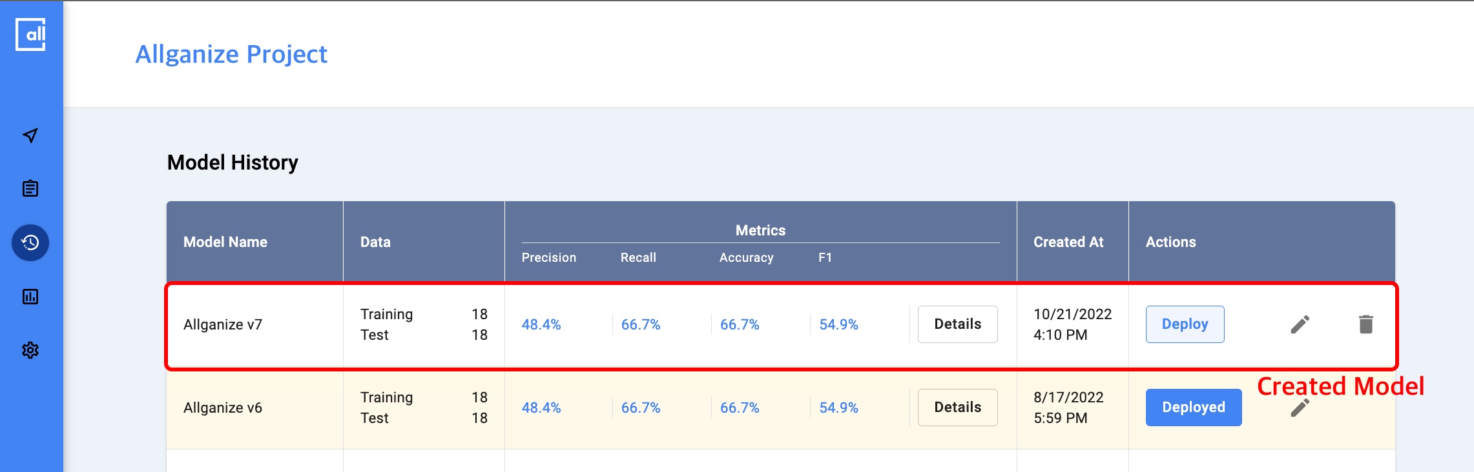Viewport: 1474px width, 472px height.
Task: Click the Allganize logo in the sidebar
Action: tap(30, 35)
